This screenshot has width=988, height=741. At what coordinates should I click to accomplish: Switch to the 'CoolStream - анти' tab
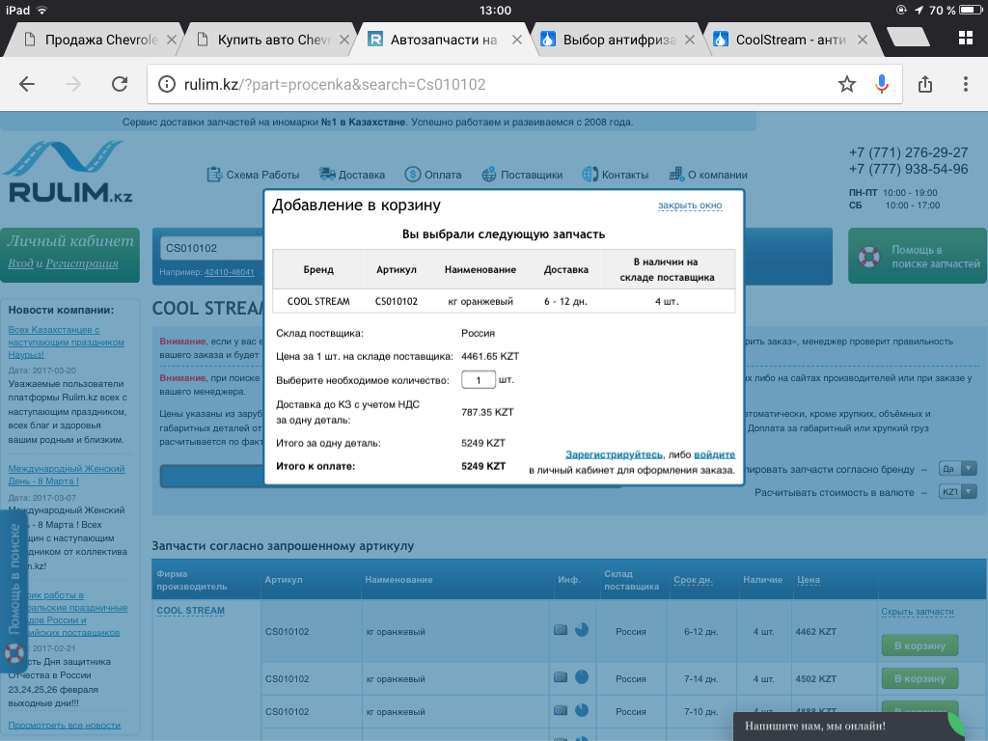[783, 40]
